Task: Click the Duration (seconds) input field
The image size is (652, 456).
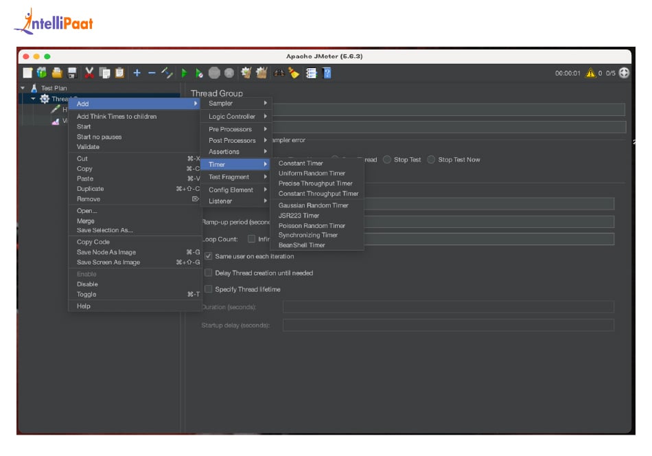Action: coord(448,307)
